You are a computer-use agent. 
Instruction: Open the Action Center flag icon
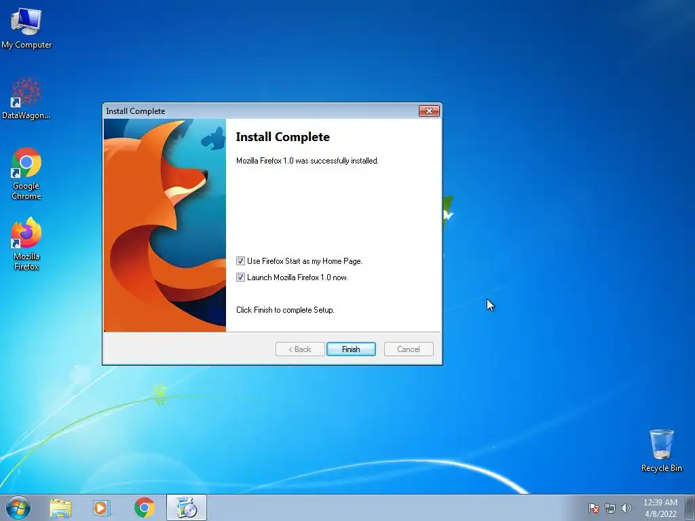594,508
